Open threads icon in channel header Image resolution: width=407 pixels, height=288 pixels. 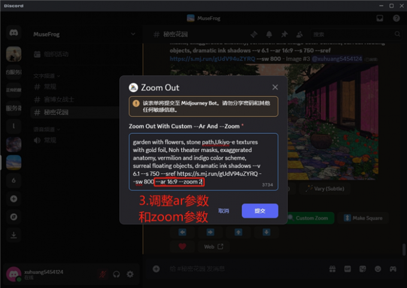click(x=254, y=34)
